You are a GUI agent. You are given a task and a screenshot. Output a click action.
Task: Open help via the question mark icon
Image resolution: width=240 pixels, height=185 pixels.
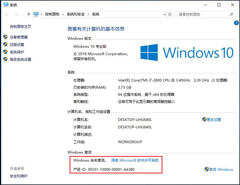point(236,23)
